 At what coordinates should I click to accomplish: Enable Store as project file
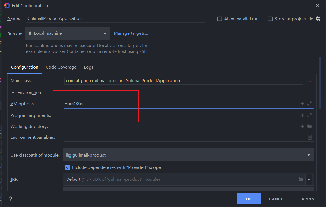pyautogui.click(x=270, y=19)
